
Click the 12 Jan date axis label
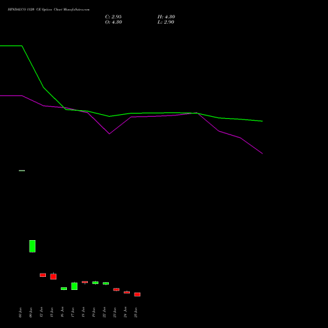[x=41, y=312]
